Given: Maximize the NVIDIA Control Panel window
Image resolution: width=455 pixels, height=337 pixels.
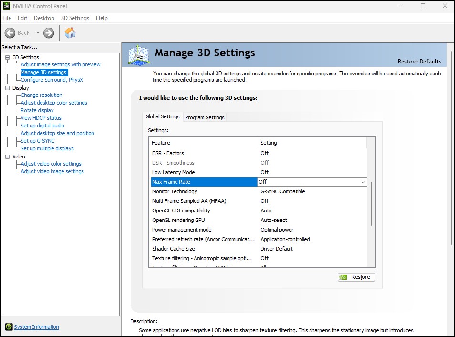Looking at the screenshot, I should pos(423,6).
